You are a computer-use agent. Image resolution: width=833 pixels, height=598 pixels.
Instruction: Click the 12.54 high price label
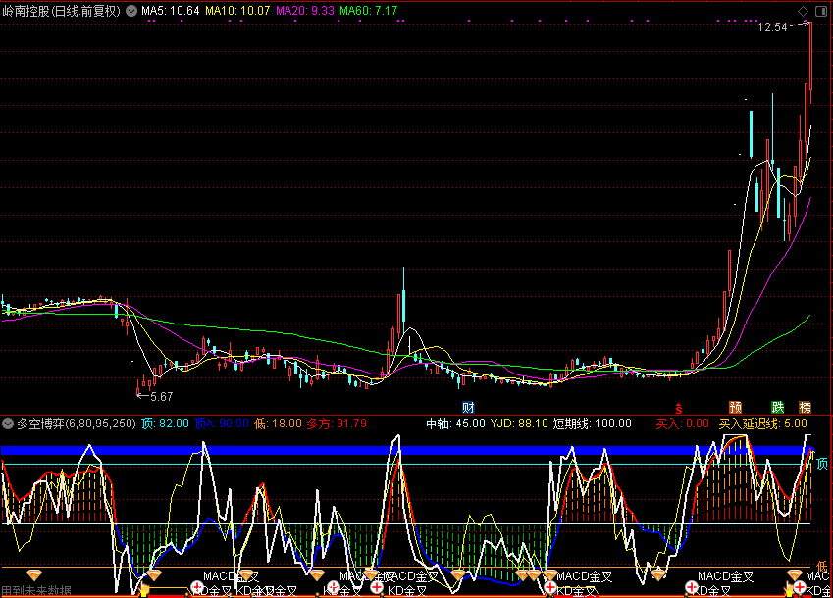[x=772, y=27]
